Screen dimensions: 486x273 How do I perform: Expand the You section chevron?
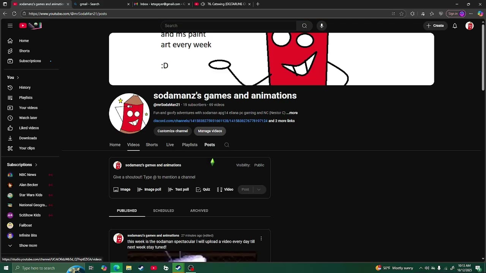click(17, 78)
